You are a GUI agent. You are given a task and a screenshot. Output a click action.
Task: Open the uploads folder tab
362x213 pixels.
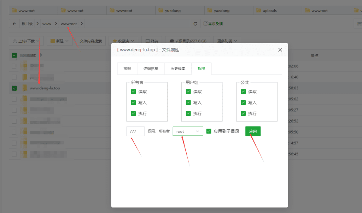(278, 10)
